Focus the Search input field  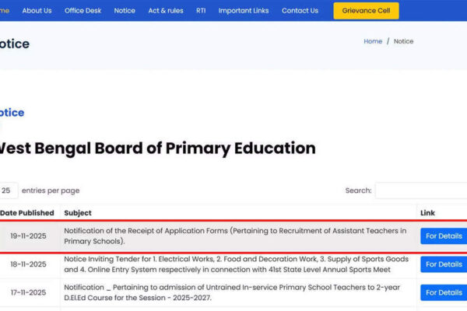click(x=421, y=190)
